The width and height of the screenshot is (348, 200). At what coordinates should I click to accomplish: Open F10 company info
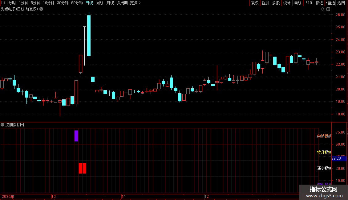(x=309, y=3)
